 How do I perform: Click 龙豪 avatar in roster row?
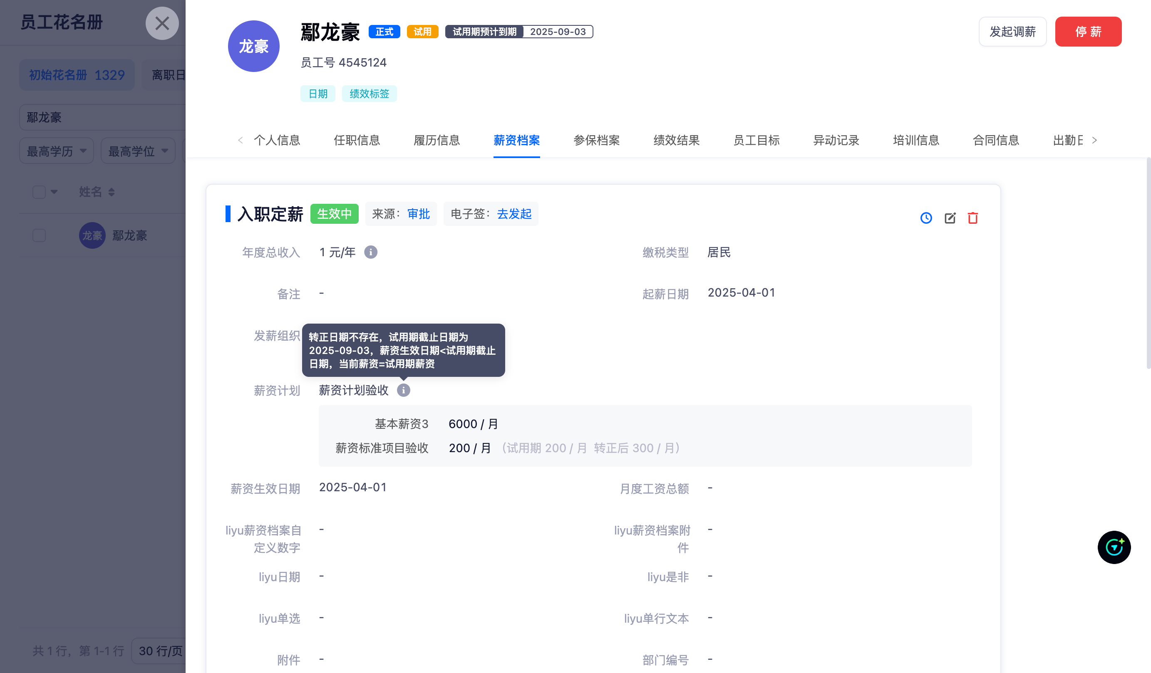tap(92, 235)
